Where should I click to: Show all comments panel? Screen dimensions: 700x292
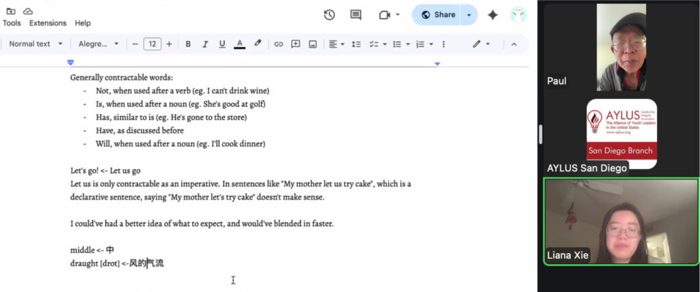coord(355,15)
